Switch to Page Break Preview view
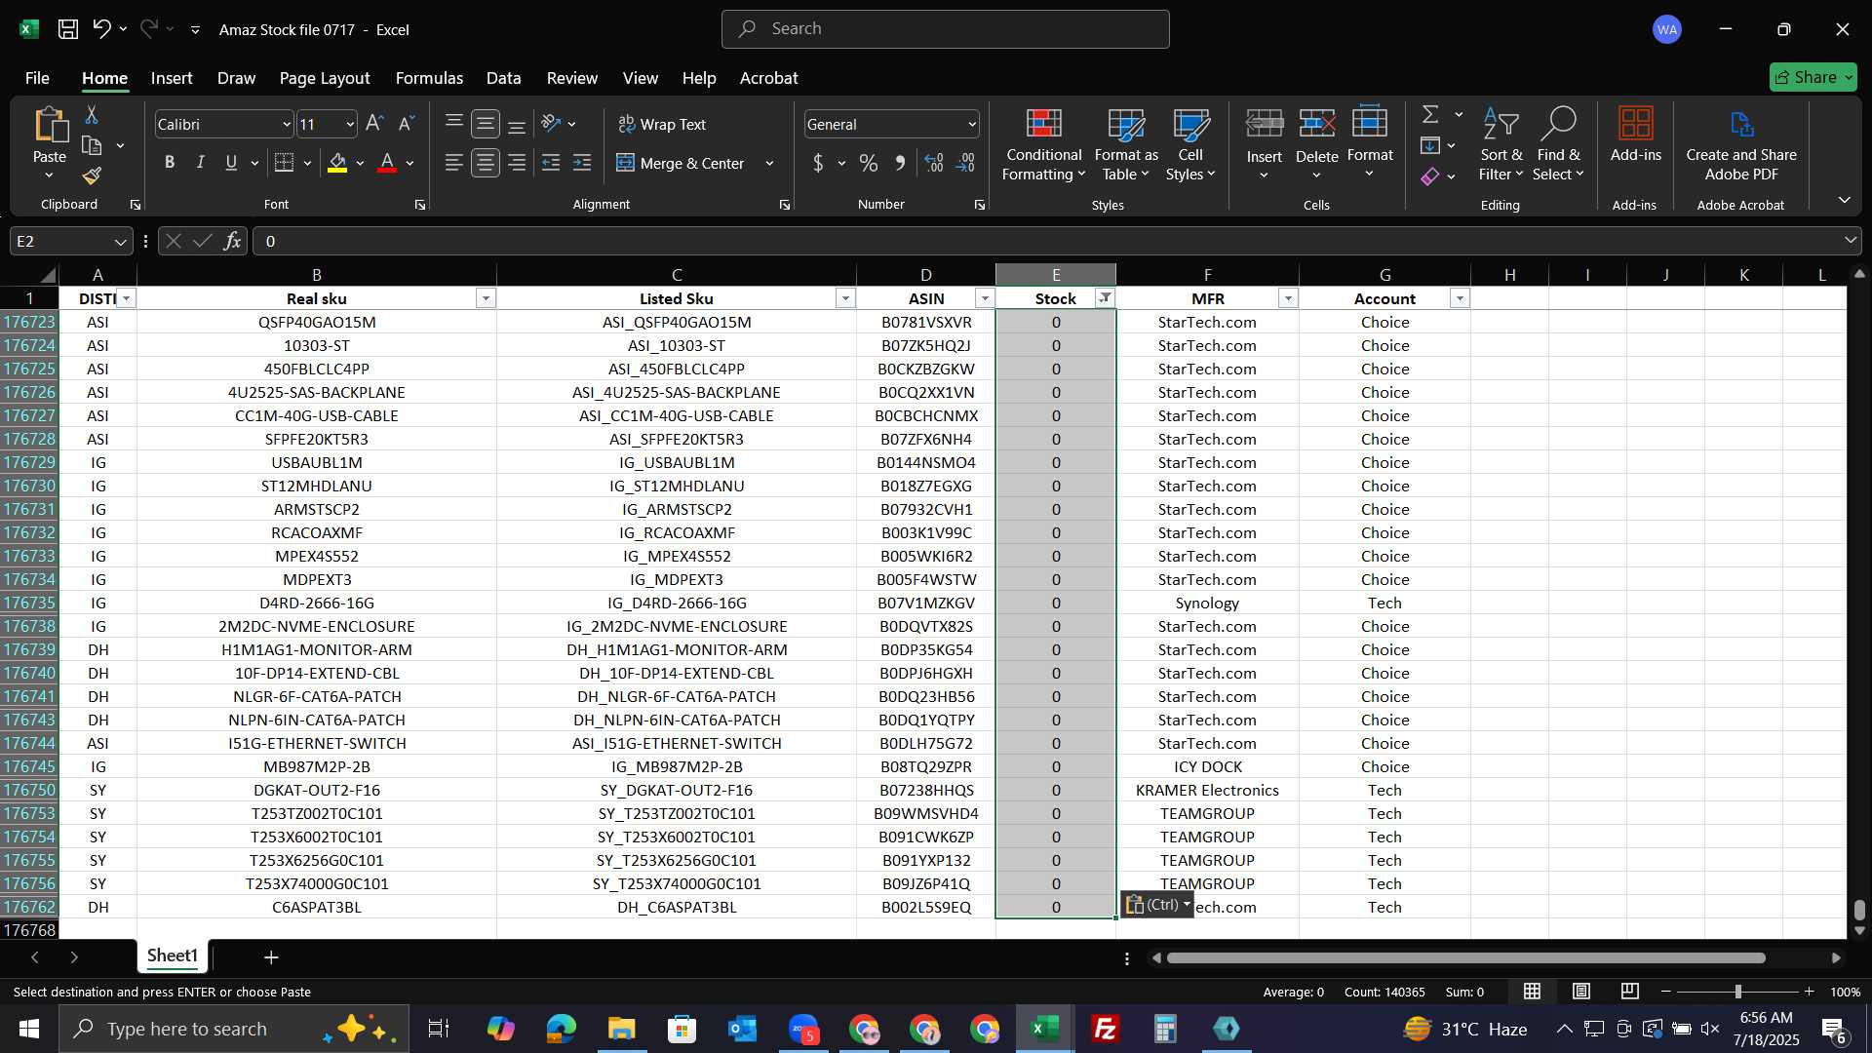This screenshot has width=1872, height=1053. point(1629,992)
